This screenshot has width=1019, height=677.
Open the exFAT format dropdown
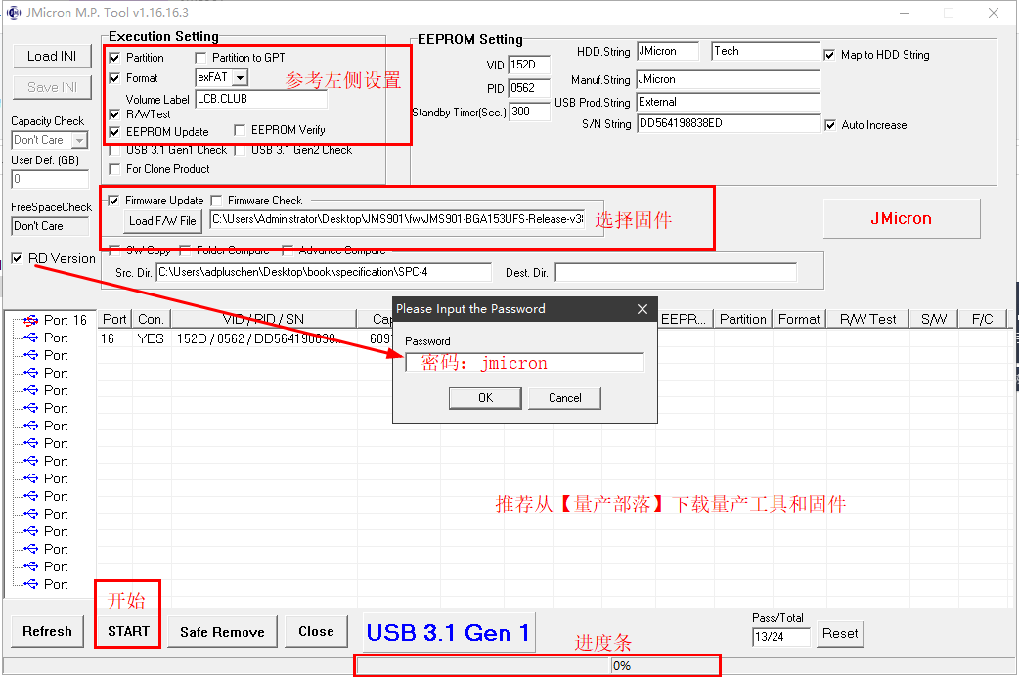click(240, 77)
